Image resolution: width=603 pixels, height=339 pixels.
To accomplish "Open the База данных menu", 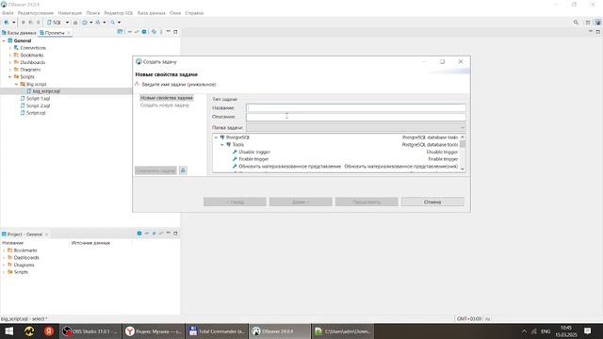I will coord(152,13).
